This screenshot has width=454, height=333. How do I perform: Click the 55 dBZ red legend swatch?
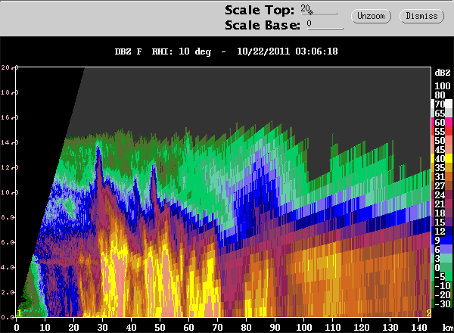tap(442, 131)
